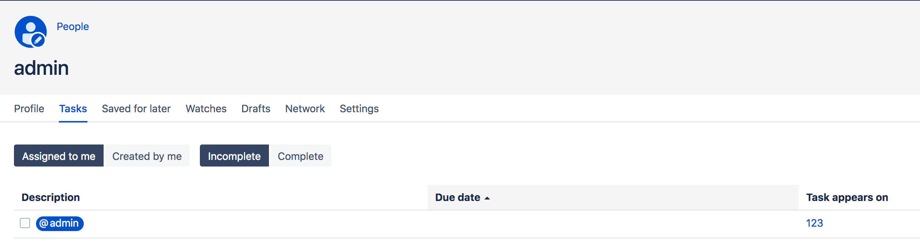Sort tasks by Due date descending
Image resolution: width=920 pixels, height=245 pixels.
click(x=461, y=197)
